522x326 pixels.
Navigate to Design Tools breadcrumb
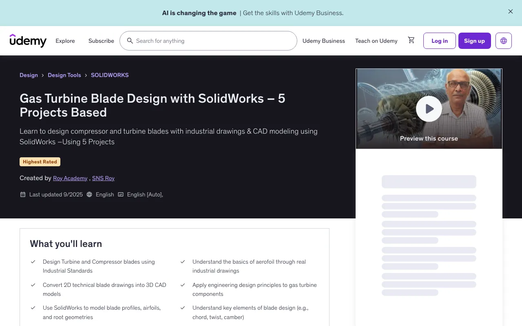pos(64,75)
